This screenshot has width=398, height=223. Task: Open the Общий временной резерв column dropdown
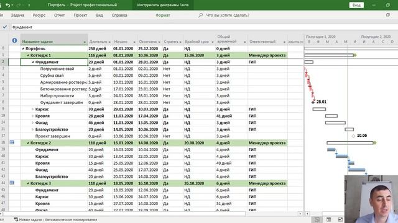(x=244, y=42)
